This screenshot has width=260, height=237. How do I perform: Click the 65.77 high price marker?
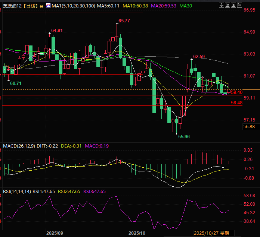click(x=124, y=21)
